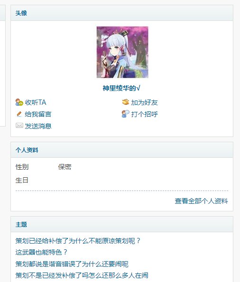240x282 pixels.
Task: Open the 发送消息 link
Action: [38, 126]
